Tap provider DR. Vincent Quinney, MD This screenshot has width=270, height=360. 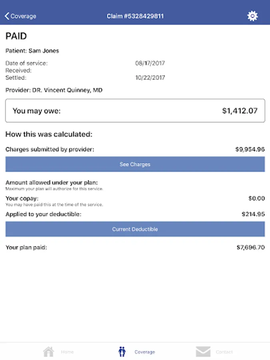(54, 90)
